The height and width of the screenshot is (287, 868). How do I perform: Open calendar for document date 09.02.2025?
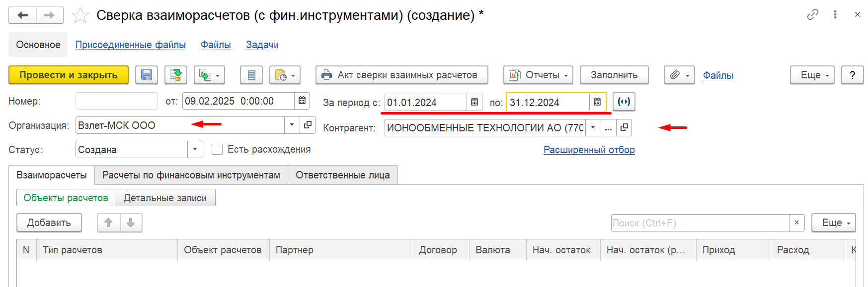pyautogui.click(x=302, y=101)
